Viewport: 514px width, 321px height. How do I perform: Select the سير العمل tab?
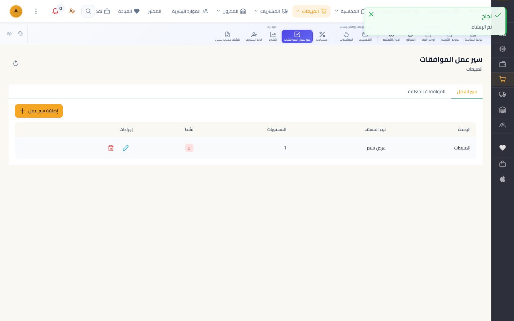coord(467,92)
